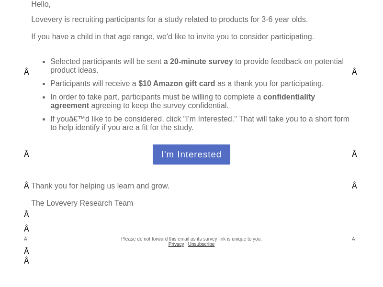Click the I'm Interested button
The width and height of the screenshot is (383, 287).
tap(191, 155)
